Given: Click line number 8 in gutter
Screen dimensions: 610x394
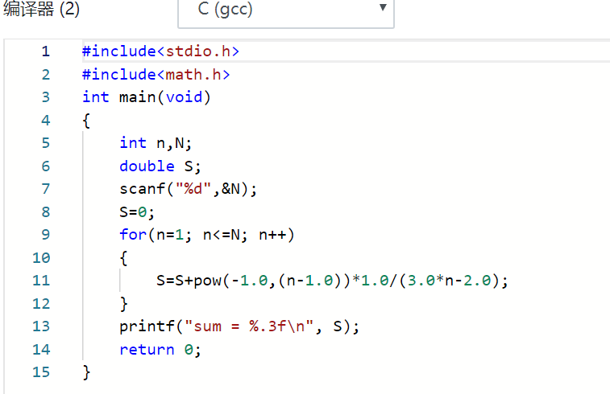Looking at the screenshot, I should [x=45, y=212].
